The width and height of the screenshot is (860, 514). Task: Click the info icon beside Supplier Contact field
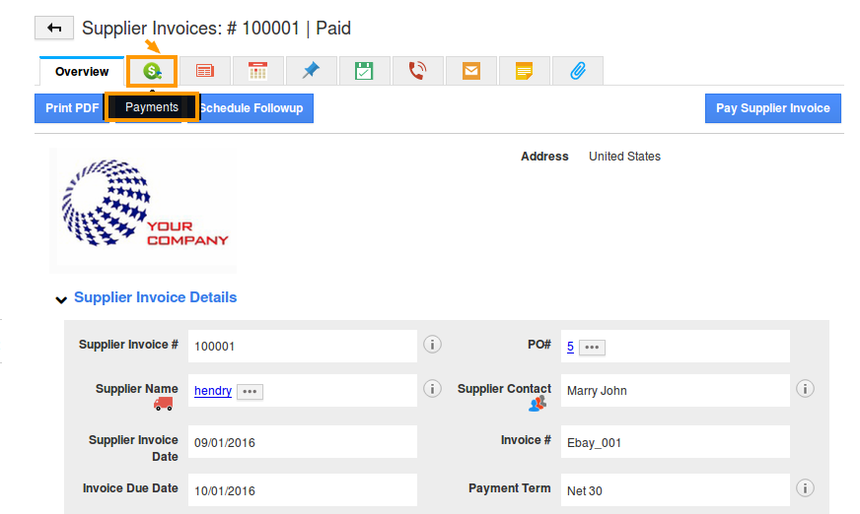click(x=805, y=389)
